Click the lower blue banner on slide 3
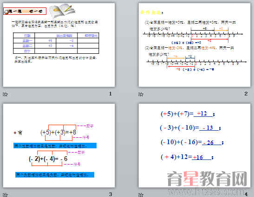The image size is (254, 197). [x=55, y=175]
